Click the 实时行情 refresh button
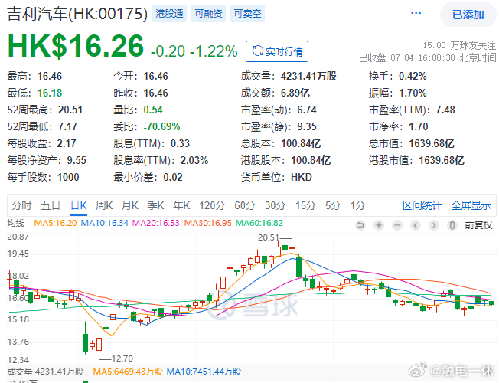 tap(277, 51)
